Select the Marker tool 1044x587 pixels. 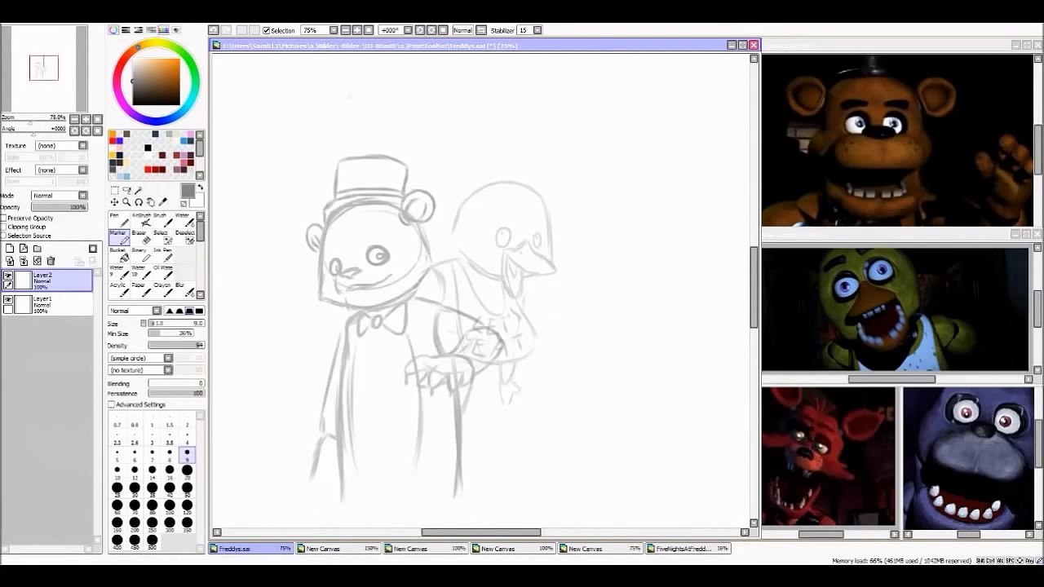point(119,237)
